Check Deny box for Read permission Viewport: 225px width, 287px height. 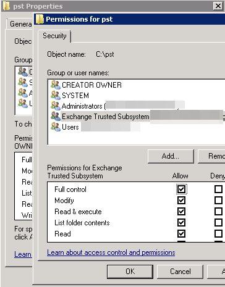pyautogui.click(x=218, y=233)
